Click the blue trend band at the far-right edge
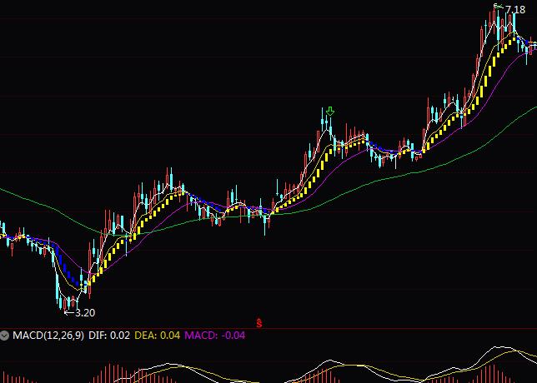Screen dimensions: 537x383 [533, 45]
